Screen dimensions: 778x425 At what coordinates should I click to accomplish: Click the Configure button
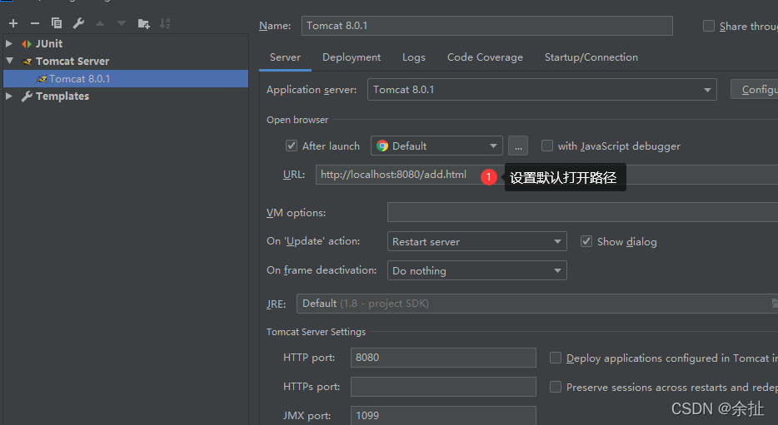(754, 89)
